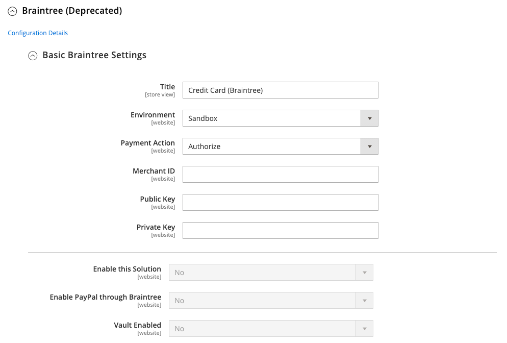
Task: Click the Vault Enabled dropdown arrow
Action: pos(364,329)
